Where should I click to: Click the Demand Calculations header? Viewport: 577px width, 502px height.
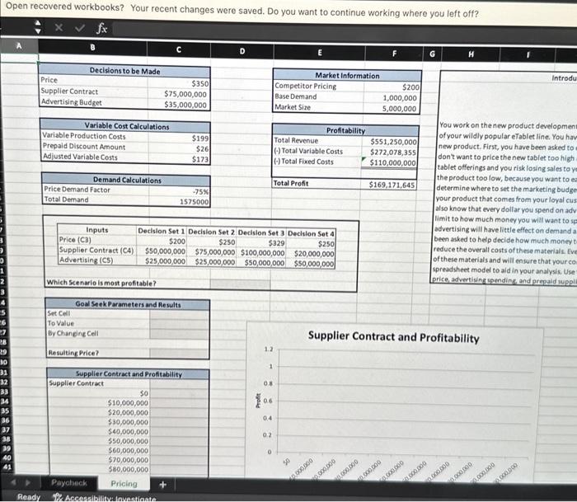127,180
